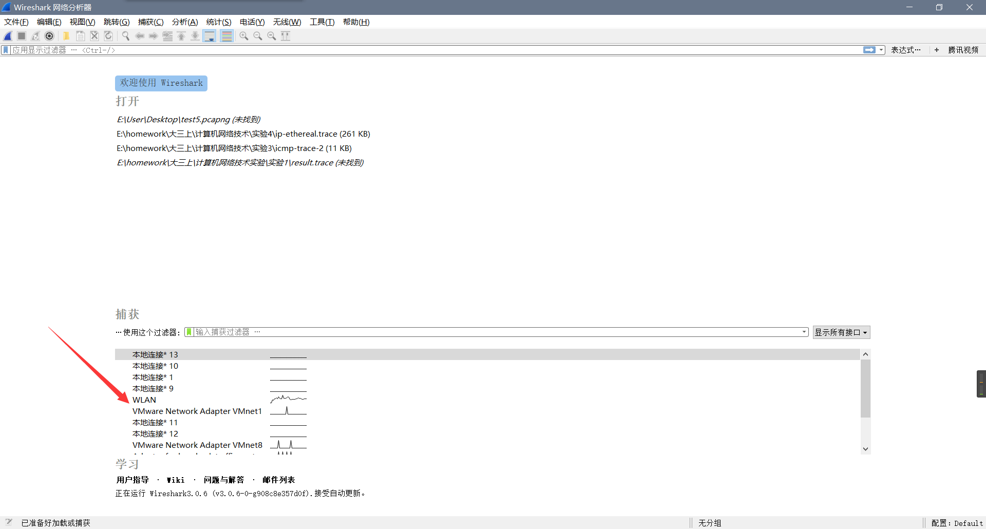
Task: Open the 编辑(E) menu
Action: pos(49,22)
